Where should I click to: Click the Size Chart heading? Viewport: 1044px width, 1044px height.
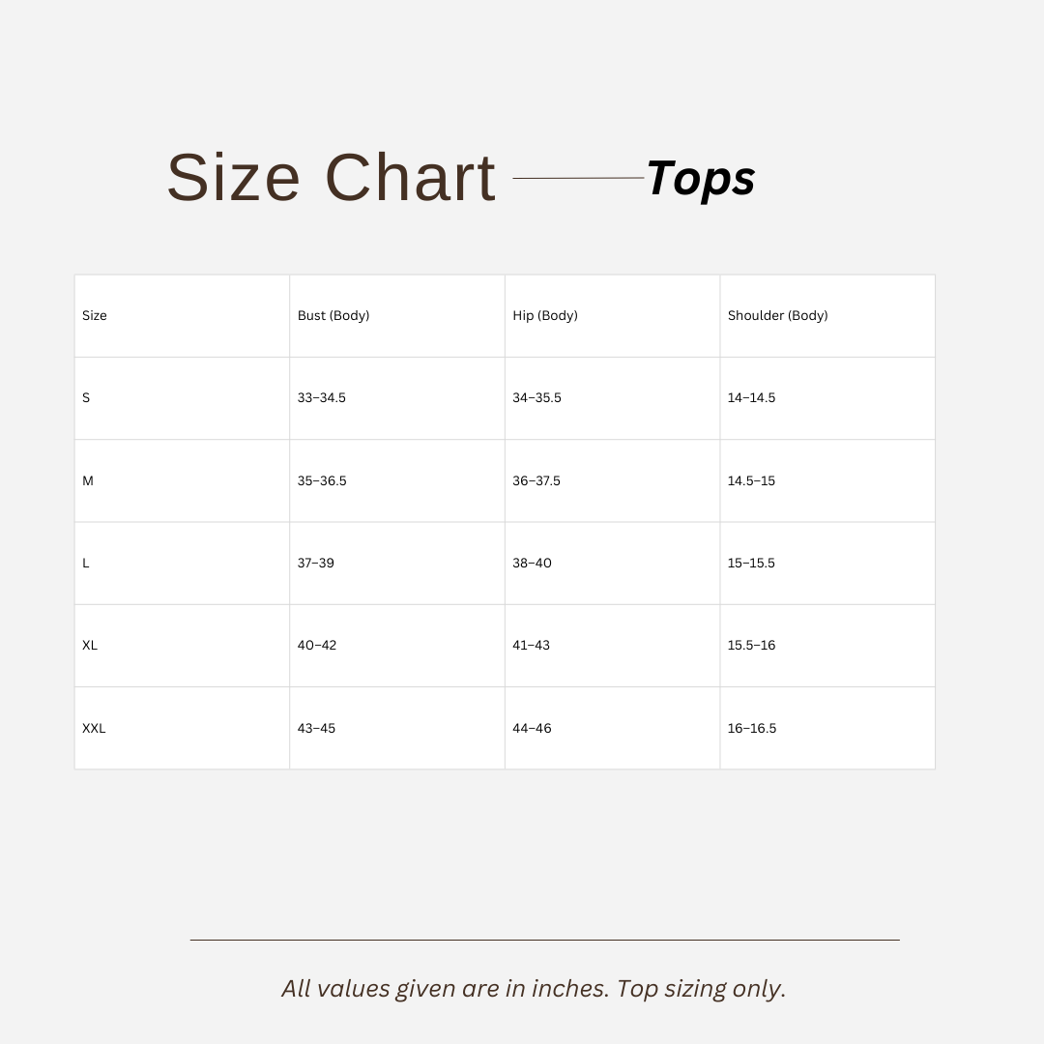point(331,177)
